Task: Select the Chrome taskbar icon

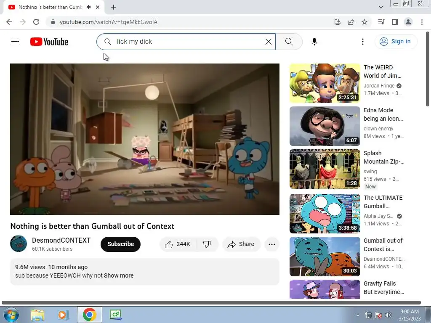Action: [x=89, y=315]
